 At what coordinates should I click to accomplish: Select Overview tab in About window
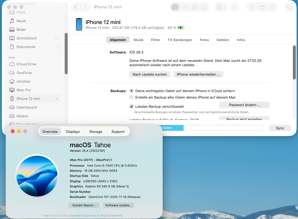(x=50, y=132)
